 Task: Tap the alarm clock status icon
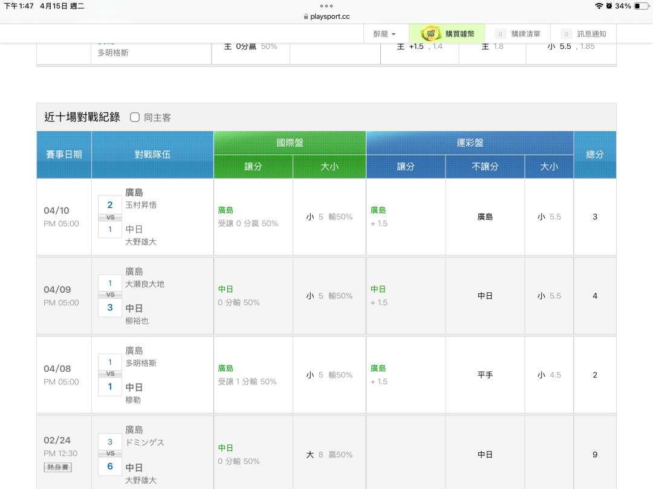[609, 6]
